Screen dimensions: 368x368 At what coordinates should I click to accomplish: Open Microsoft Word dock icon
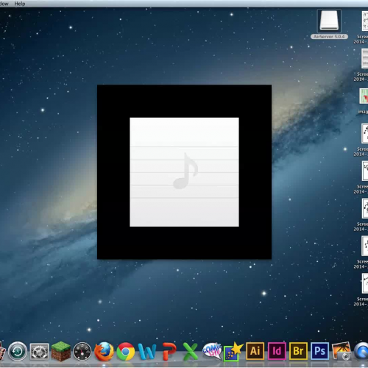(147, 352)
